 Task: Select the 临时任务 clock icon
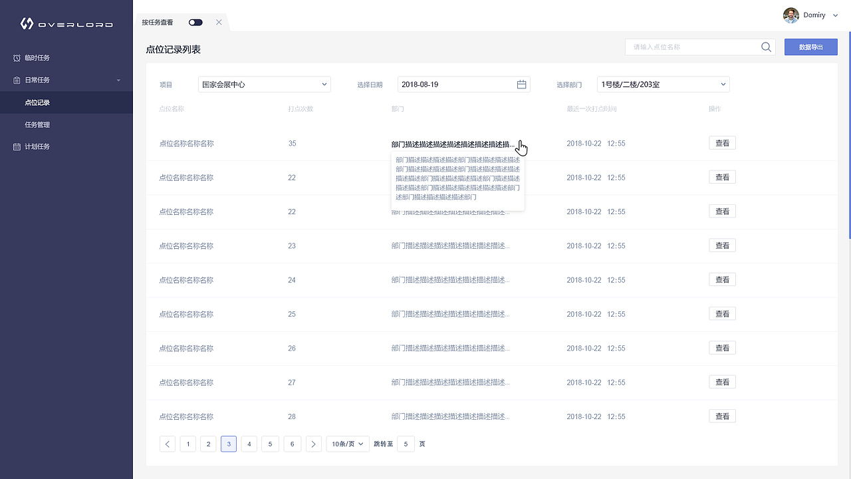pyautogui.click(x=16, y=58)
